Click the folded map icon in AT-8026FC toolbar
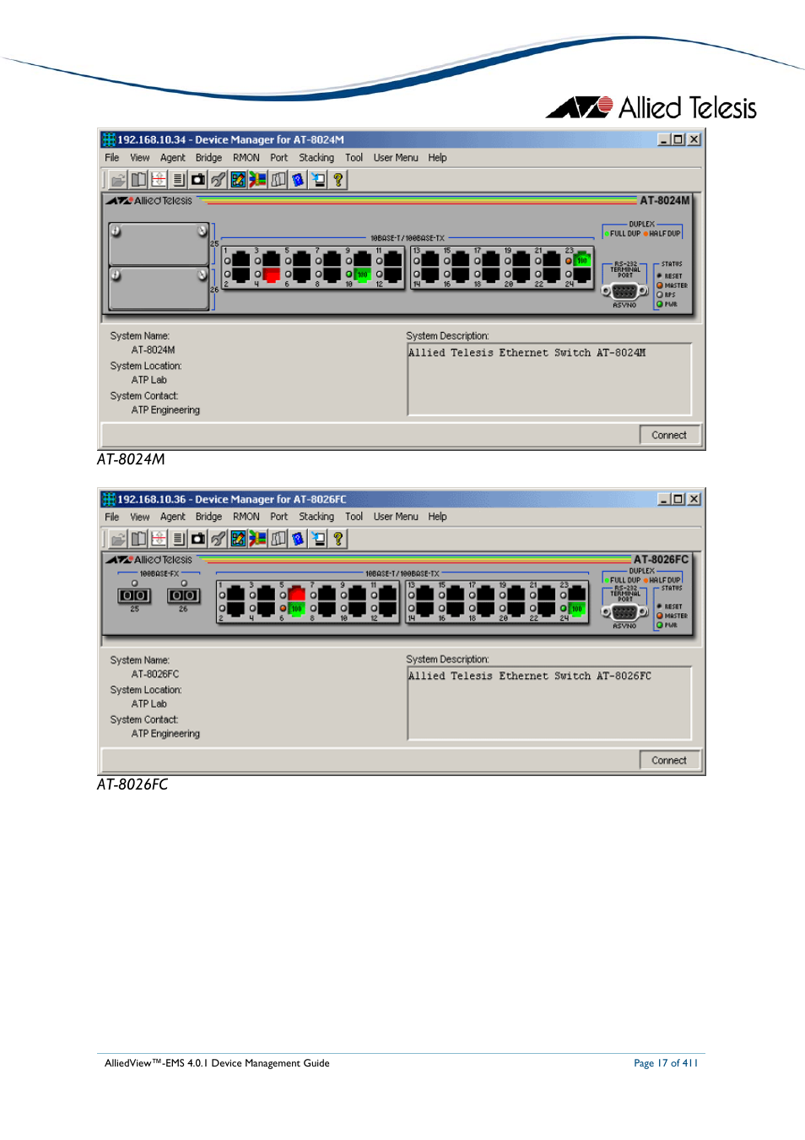The width and height of the screenshot is (805, 1140). (x=278, y=539)
